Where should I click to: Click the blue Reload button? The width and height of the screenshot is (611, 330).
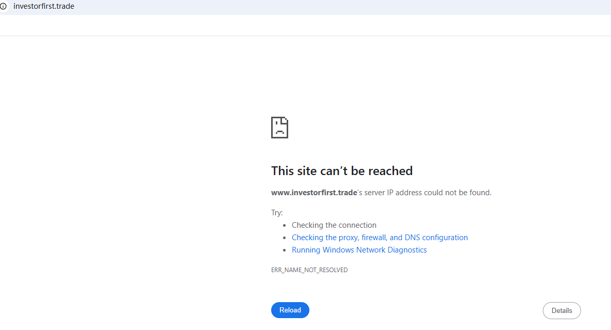[290, 310]
